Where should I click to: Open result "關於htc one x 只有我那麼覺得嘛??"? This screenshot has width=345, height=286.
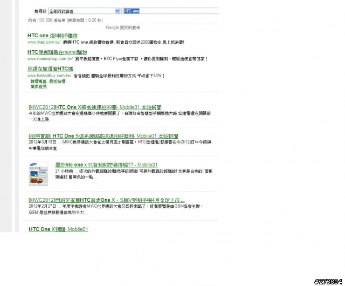pos(106,165)
